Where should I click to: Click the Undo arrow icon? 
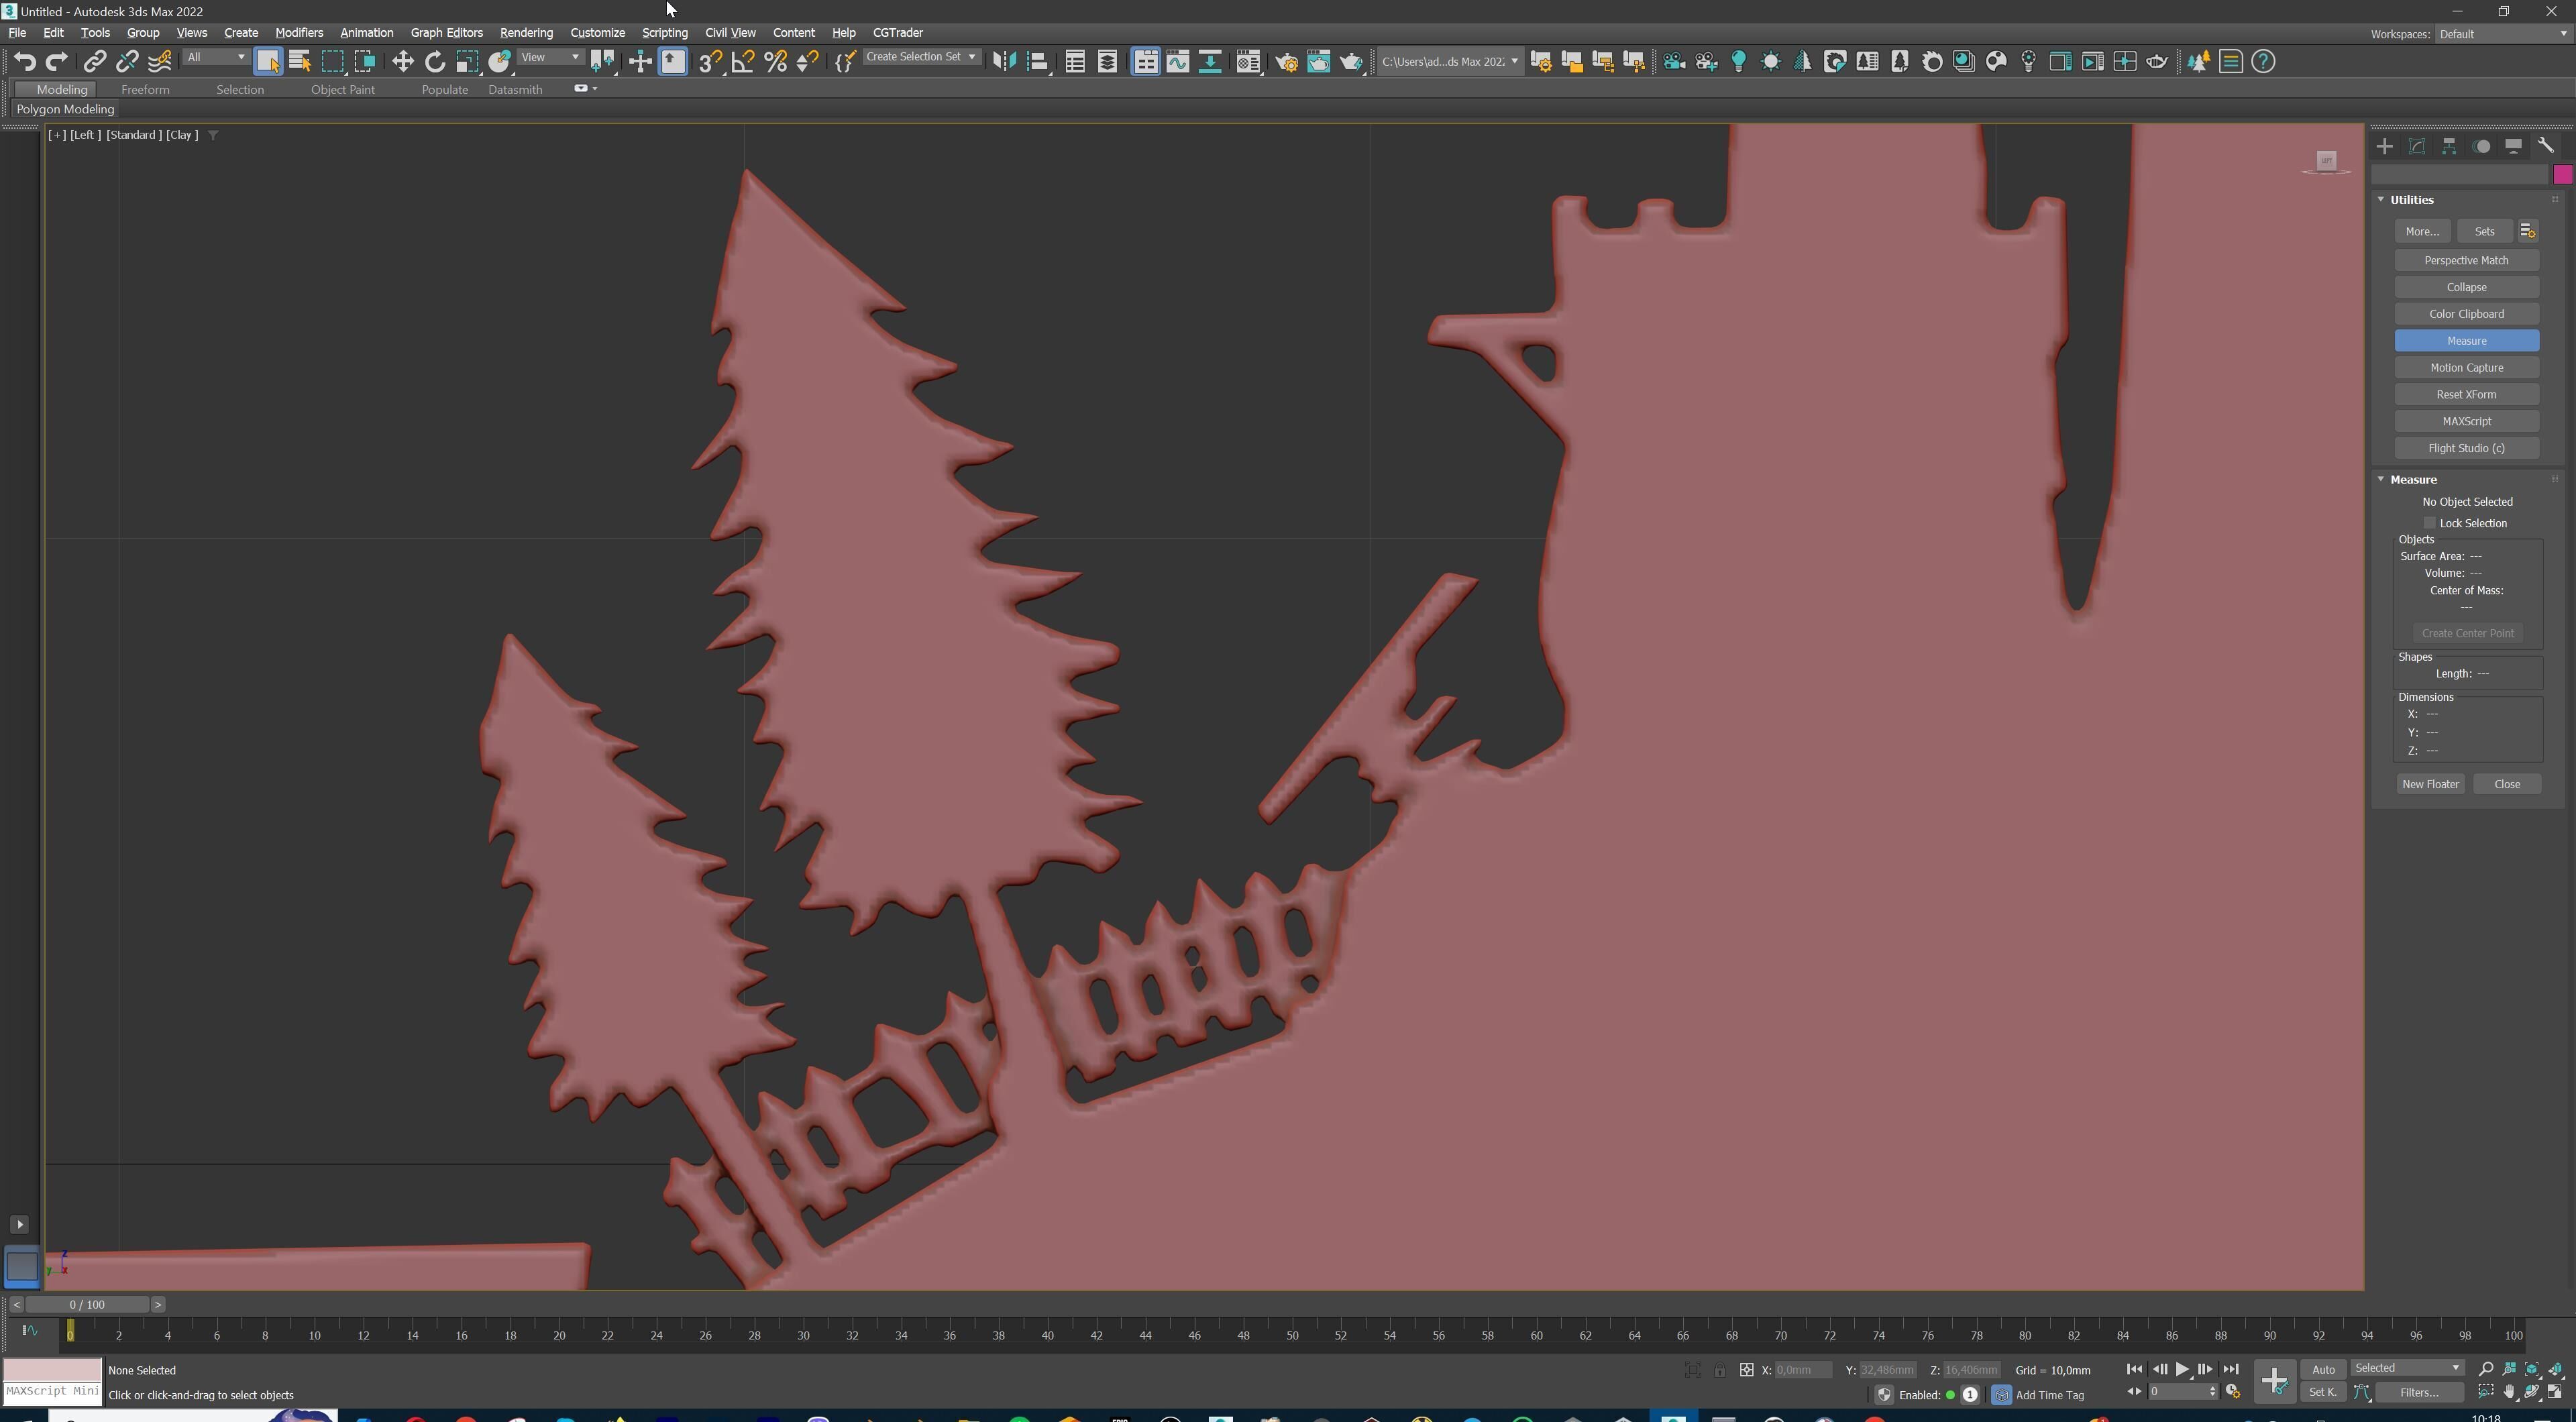coord(24,61)
